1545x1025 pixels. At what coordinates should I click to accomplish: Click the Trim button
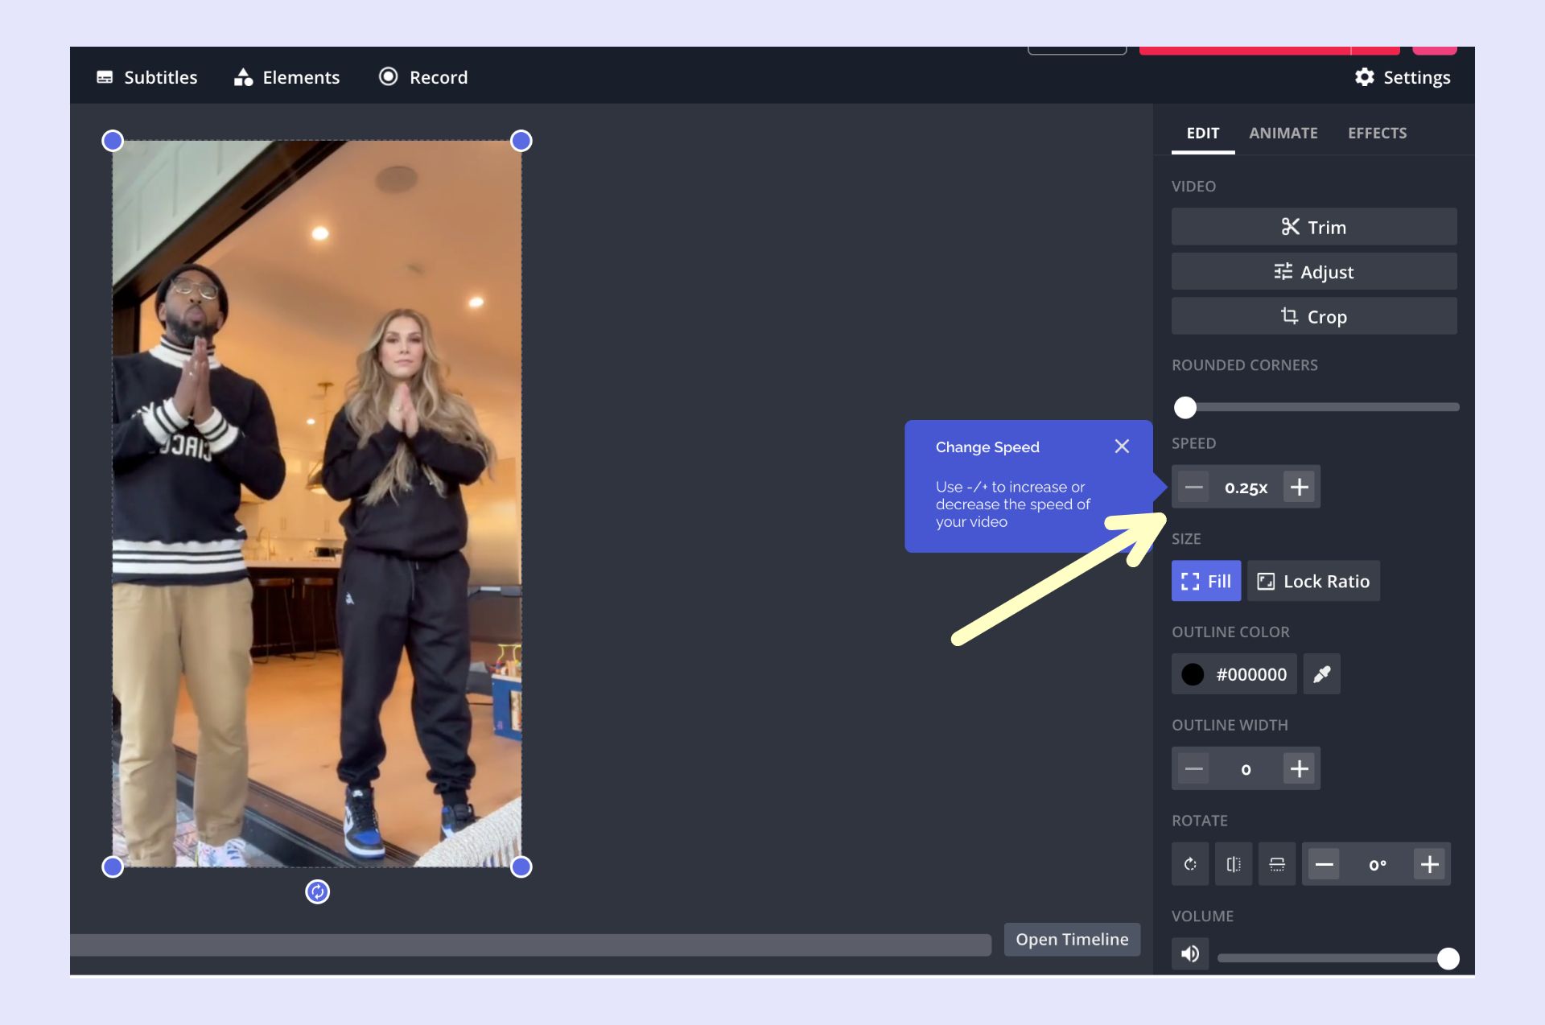point(1313,227)
